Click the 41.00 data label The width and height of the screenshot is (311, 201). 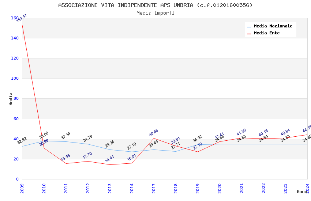[x=241, y=132]
